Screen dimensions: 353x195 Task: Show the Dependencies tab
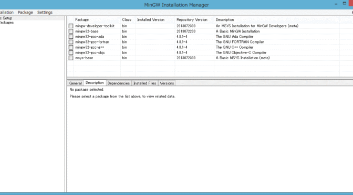point(118,83)
